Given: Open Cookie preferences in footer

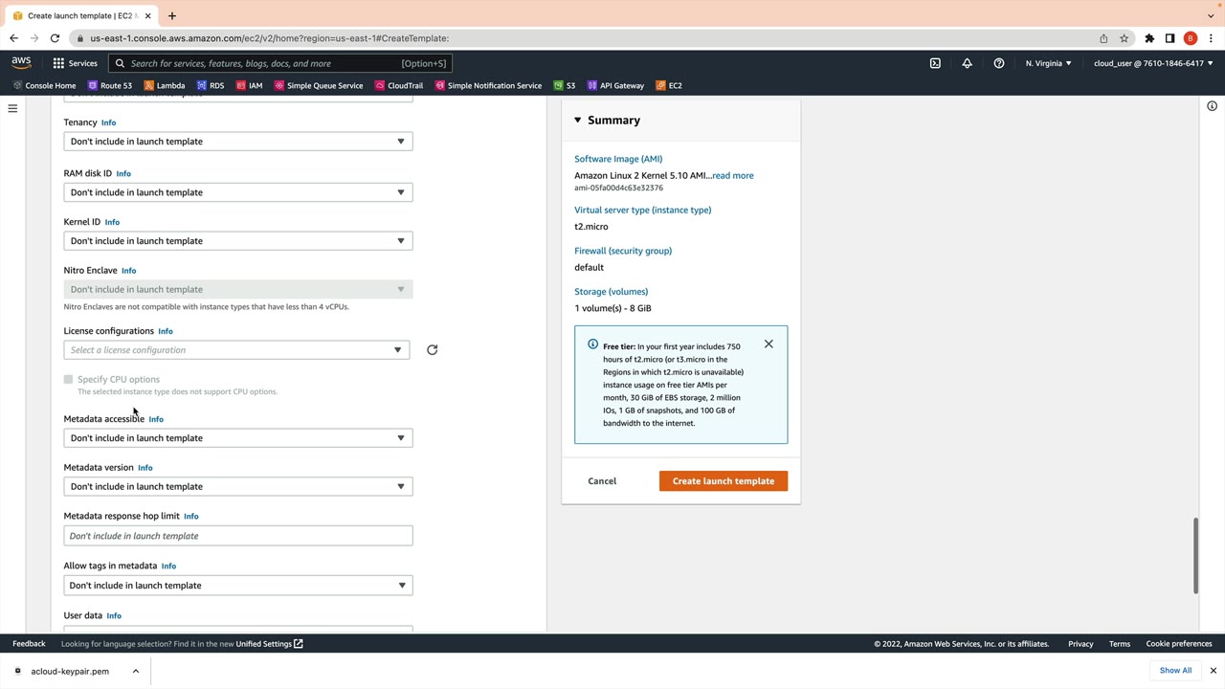Looking at the screenshot, I should (1179, 644).
